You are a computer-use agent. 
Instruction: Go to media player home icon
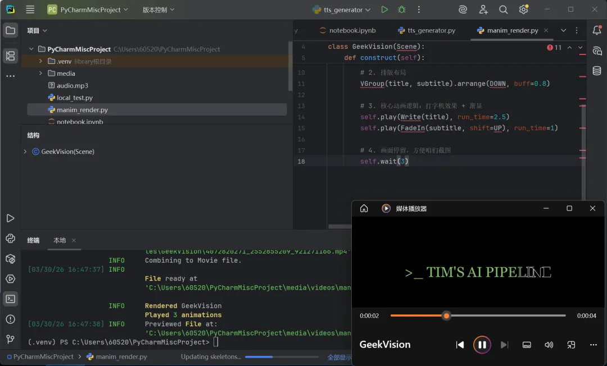point(364,208)
